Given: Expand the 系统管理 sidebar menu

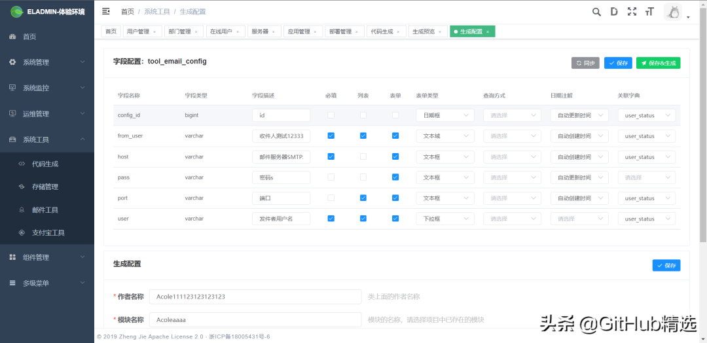Looking at the screenshot, I should 47,62.
